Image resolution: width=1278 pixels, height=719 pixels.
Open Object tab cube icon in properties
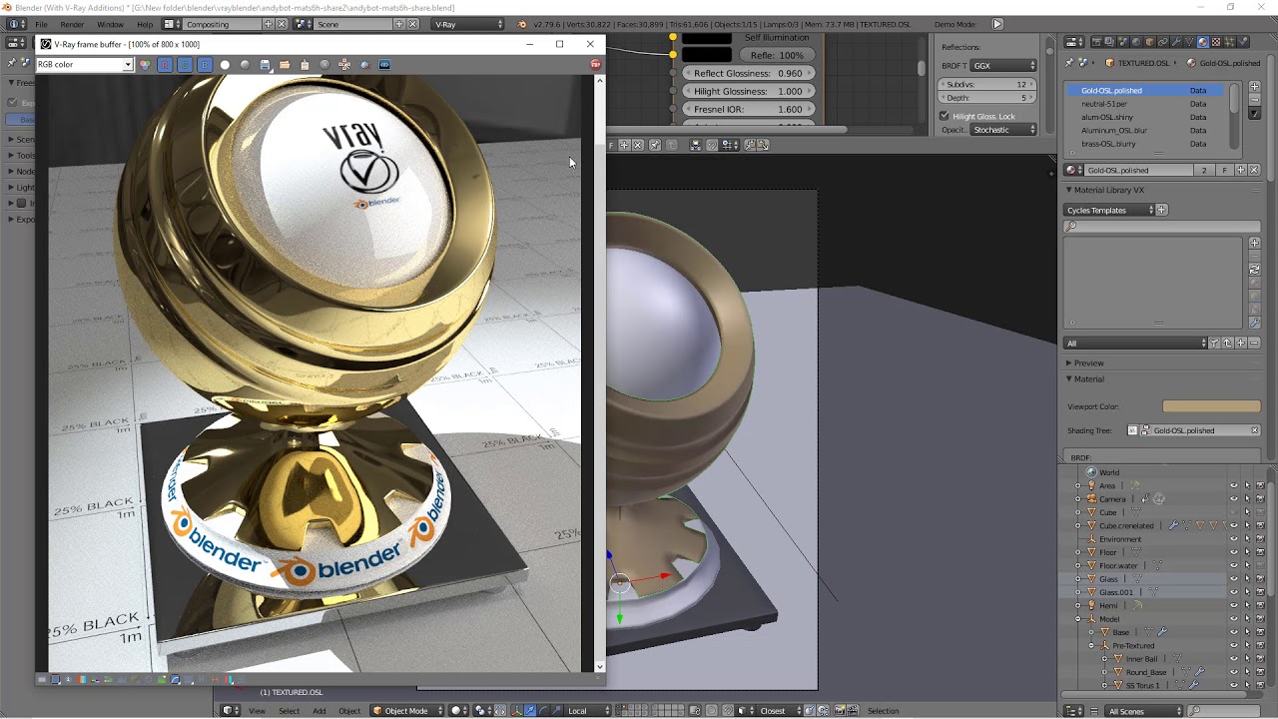pyautogui.click(x=1149, y=42)
